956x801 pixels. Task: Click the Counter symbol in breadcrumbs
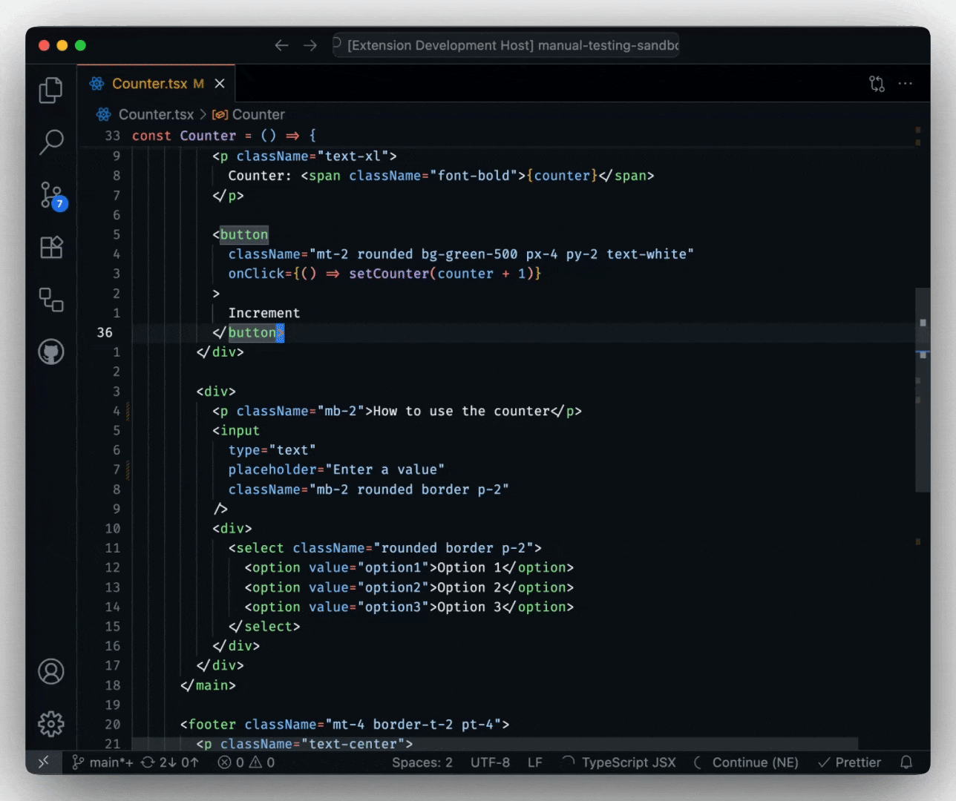click(258, 114)
